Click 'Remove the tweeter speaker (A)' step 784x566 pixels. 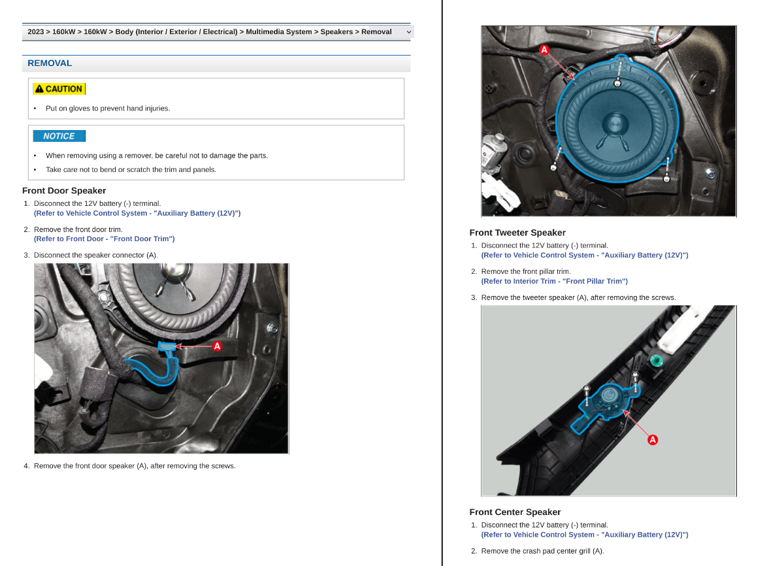579,297
